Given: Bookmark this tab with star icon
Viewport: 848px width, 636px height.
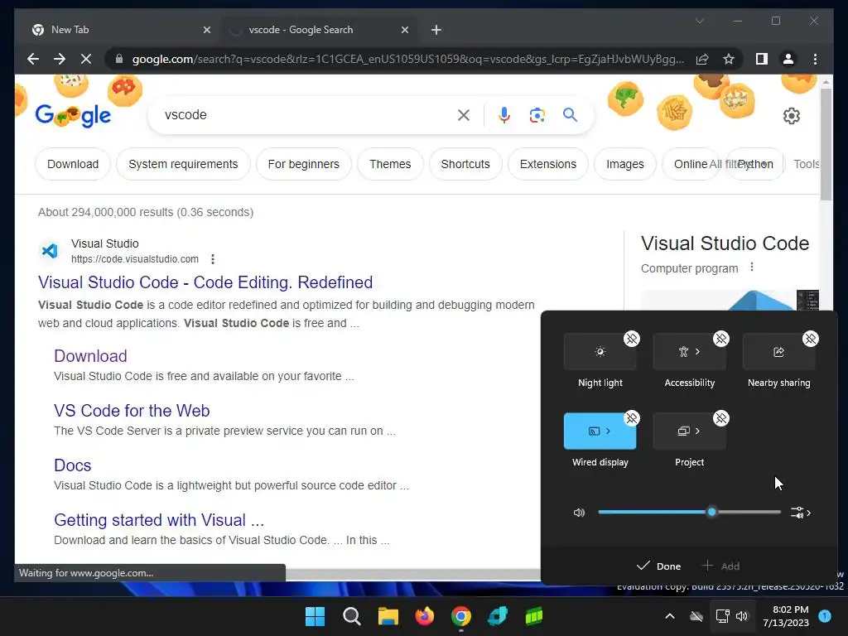Looking at the screenshot, I should 729,59.
